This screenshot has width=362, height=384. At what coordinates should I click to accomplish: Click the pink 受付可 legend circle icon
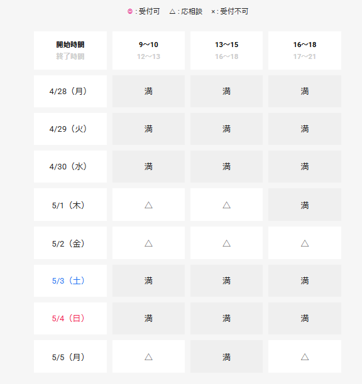130,11
